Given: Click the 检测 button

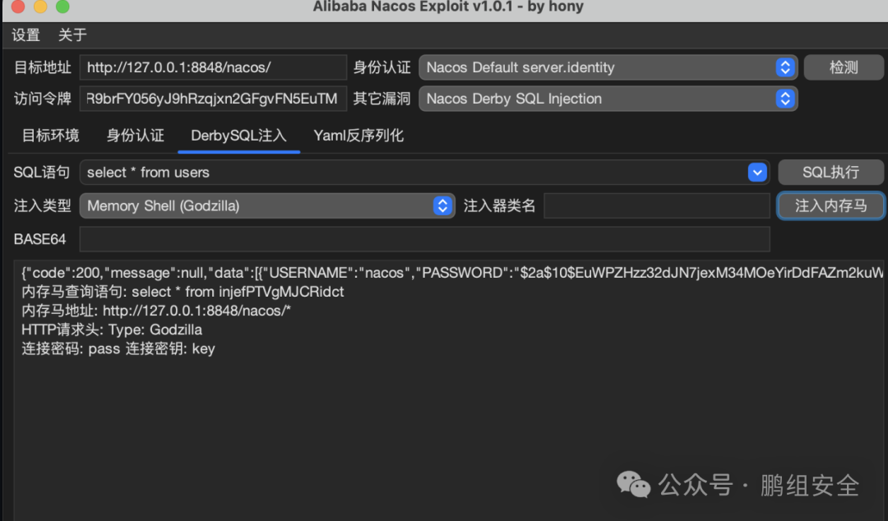Looking at the screenshot, I should click(844, 67).
